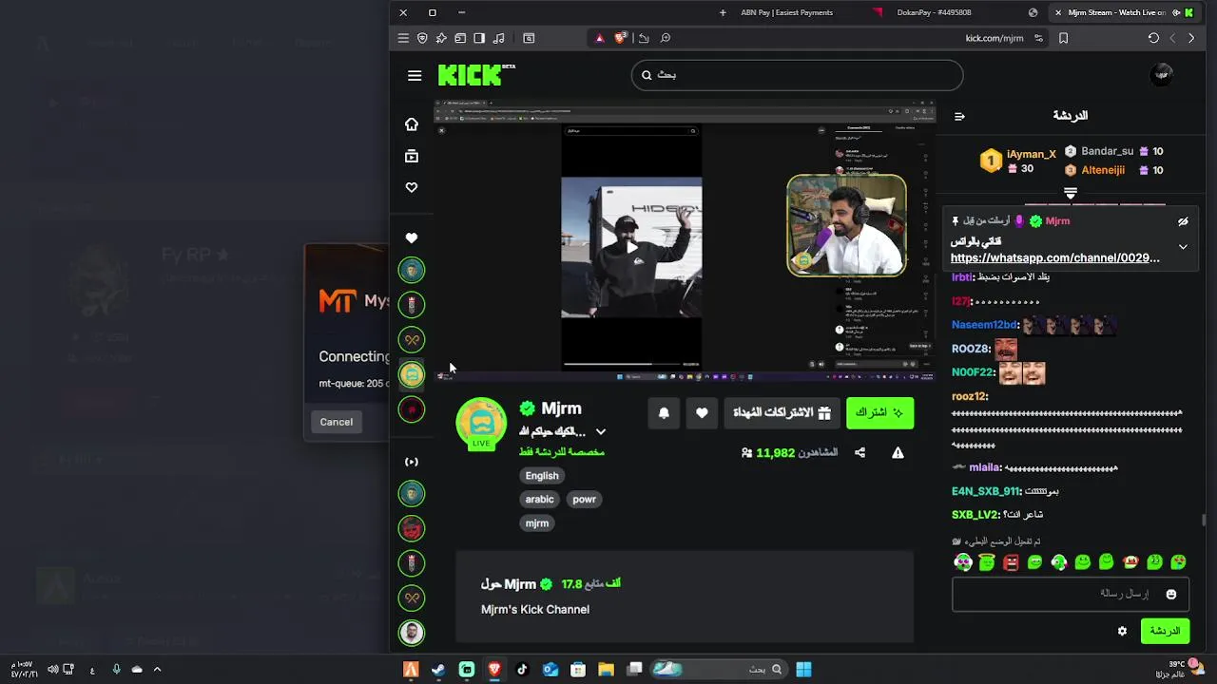Open the Kick hamburger menu
Viewport: 1217px width, 684px height.
tap(415, 75)
